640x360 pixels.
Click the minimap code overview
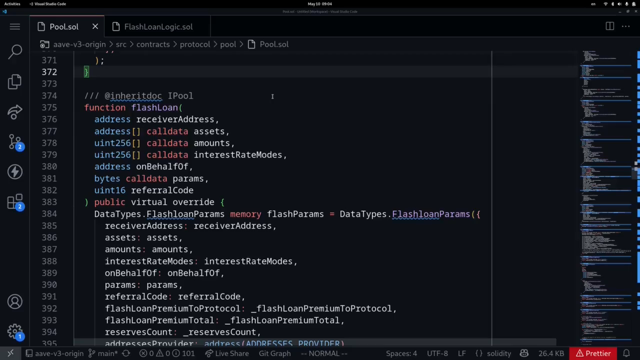[x=605, y=197]
